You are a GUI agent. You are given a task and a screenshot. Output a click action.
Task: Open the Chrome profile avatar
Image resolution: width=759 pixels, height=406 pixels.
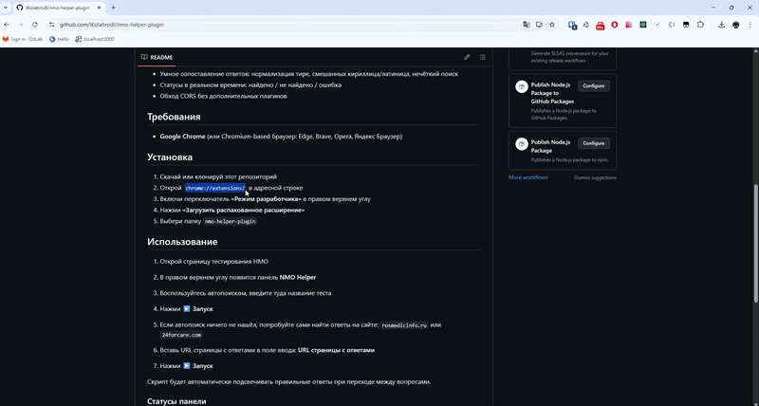(736, 25)
